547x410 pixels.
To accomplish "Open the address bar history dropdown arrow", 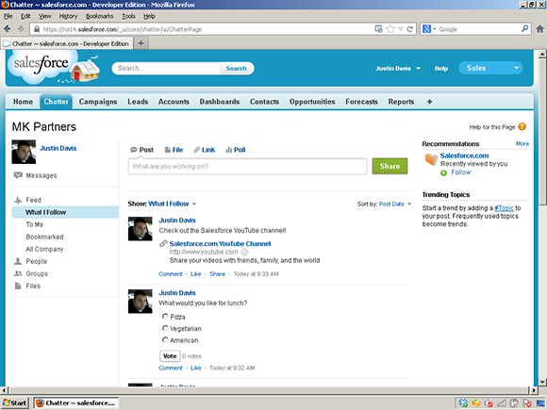I will click(401, 29).
